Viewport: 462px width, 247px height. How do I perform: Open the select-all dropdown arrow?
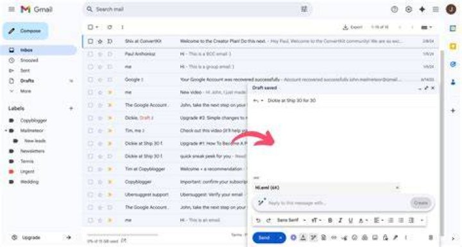97,27
